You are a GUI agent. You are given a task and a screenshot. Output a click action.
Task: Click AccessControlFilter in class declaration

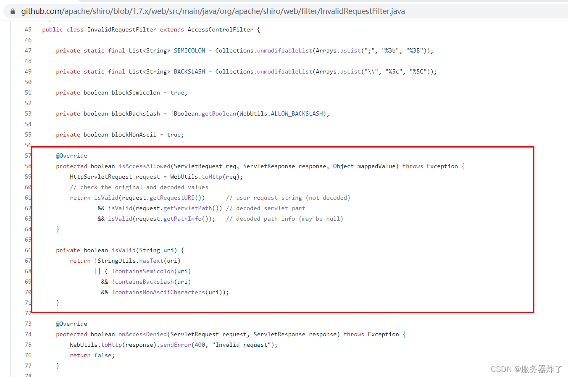pyautogui.click(x=221, y=29)
